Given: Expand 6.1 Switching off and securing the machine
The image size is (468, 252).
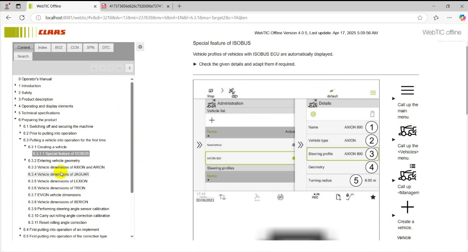Looking at the screenshot, I should [20, 126].
